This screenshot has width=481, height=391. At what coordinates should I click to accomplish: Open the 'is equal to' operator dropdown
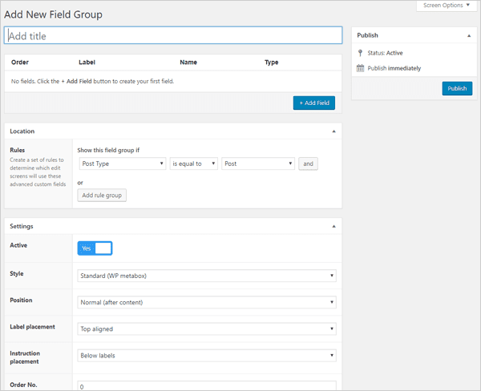coord(194,163)
